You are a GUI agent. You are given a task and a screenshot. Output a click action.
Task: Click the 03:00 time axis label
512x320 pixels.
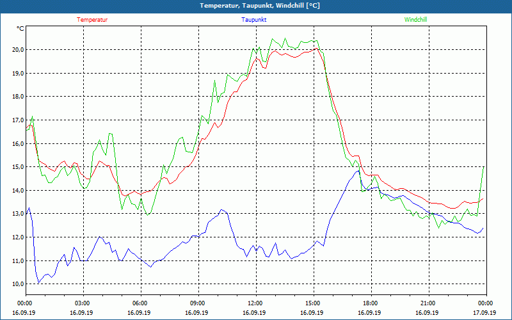[83, 303]
